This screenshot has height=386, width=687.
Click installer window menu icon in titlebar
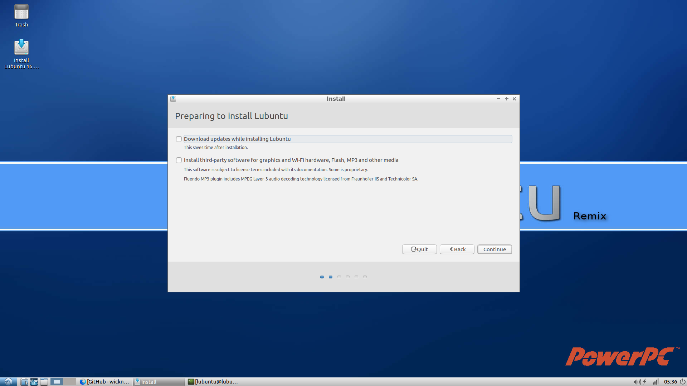(173, 99)
